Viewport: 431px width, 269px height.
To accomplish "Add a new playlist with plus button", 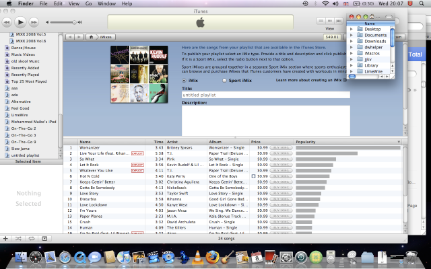I will click(x=5, y=239).
